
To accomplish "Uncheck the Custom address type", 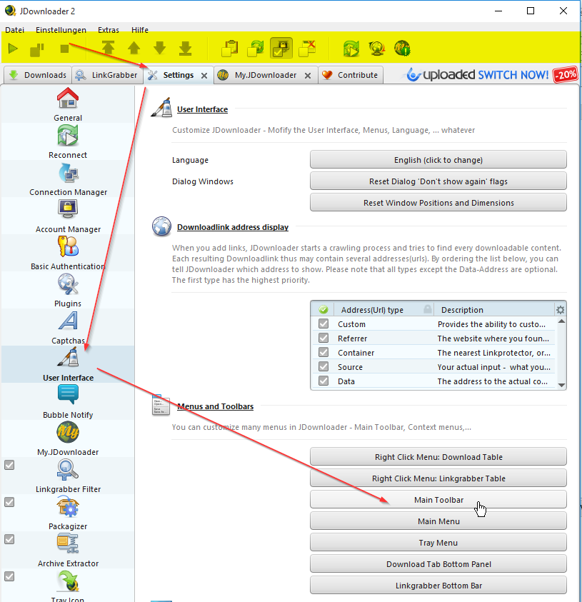I will coord(323,323).
